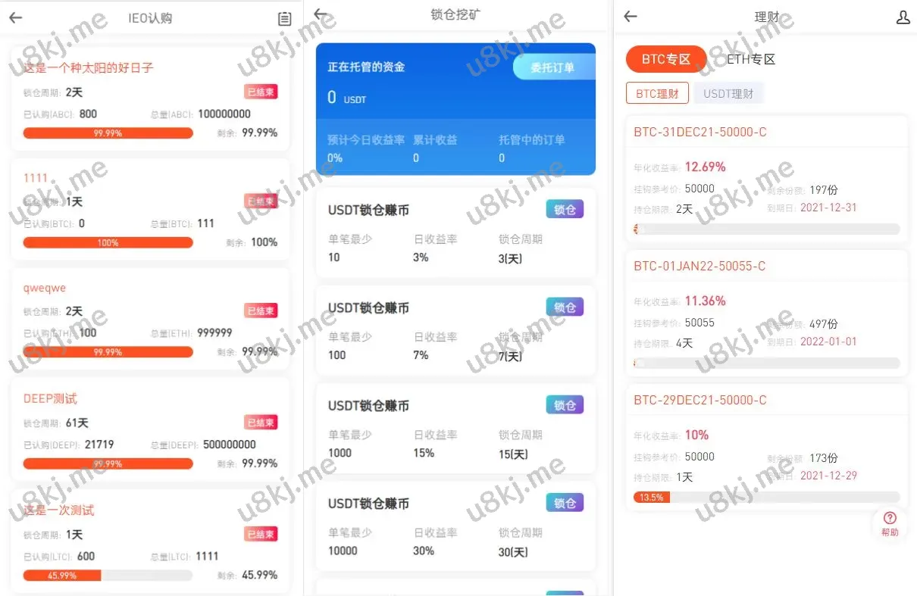917x596 pixels.
Task: Click the 13.5% progress bar on BTC-29DEC21
Action: point(766,498)
